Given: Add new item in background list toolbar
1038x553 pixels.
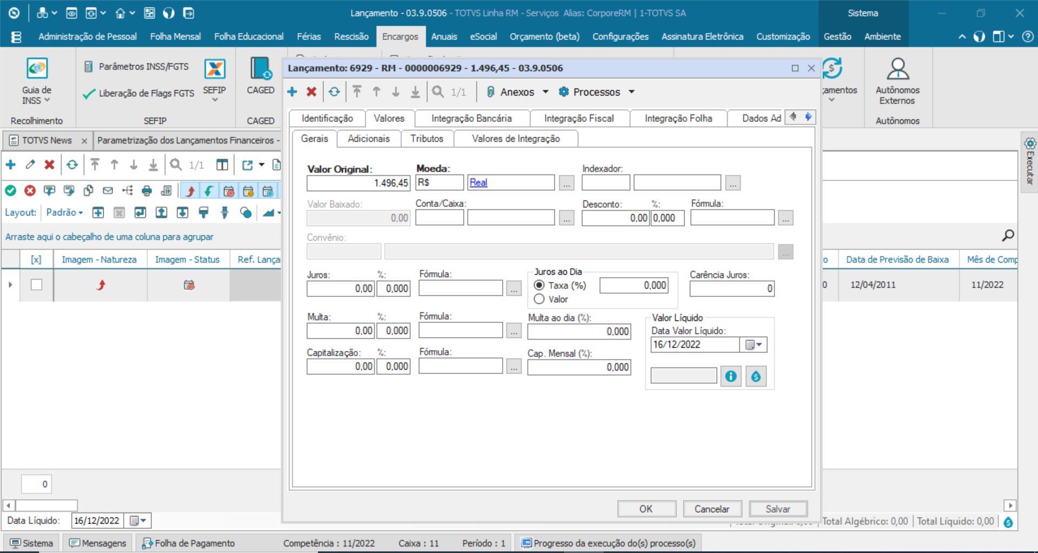Looking at the screenshot, I should pyautogui.click(x=11, y=165).
